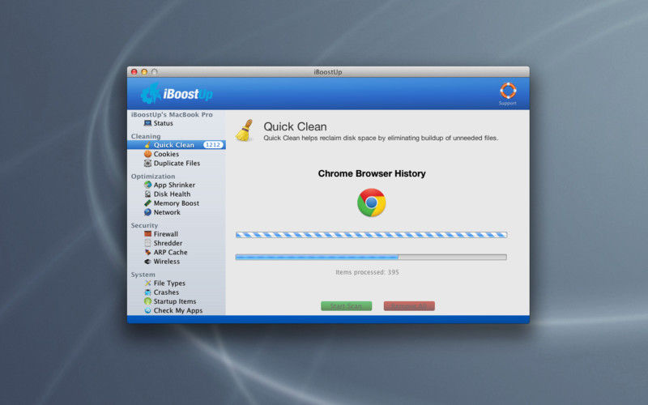This screenshot has width=648, height=405.
Task: Click the Firewall brick icon
Action: pyautogui.click(x=147, y=234)
